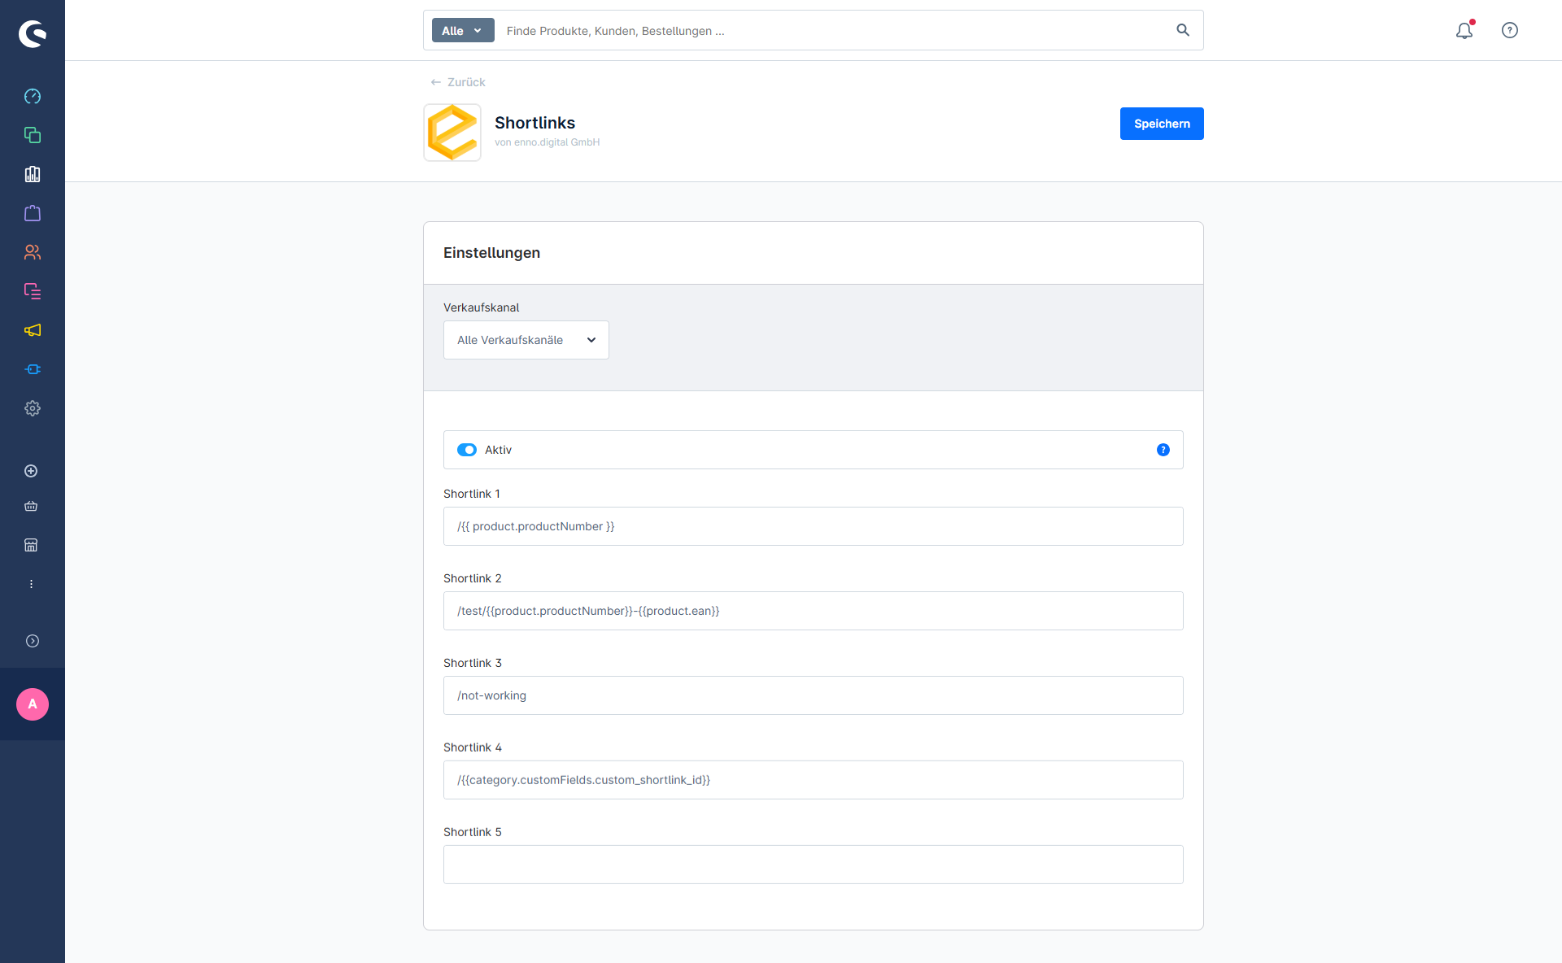This screenshot has height=963, width=1562.
Task: Click the help question mark in header
Action: coord(1510,31)
